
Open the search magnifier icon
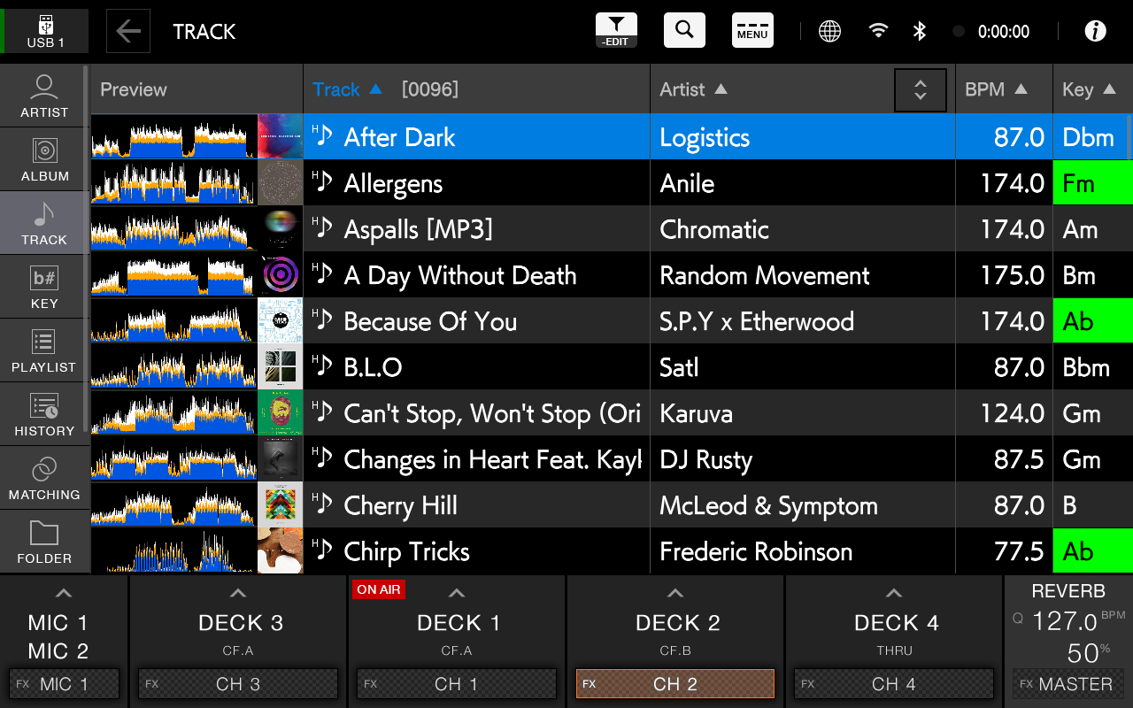coord(684,30)
